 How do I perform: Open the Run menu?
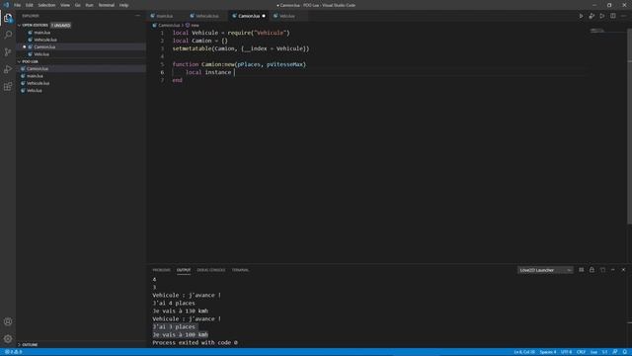point(90,5)
